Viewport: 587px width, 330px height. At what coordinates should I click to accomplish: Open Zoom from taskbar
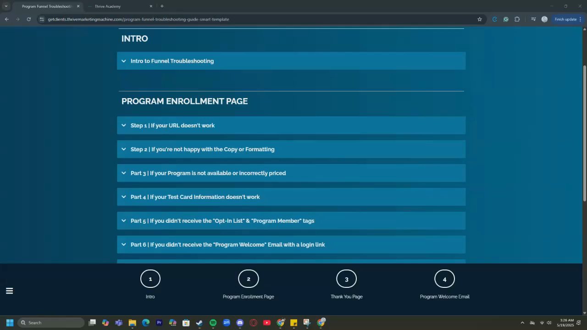pos(227,323)
